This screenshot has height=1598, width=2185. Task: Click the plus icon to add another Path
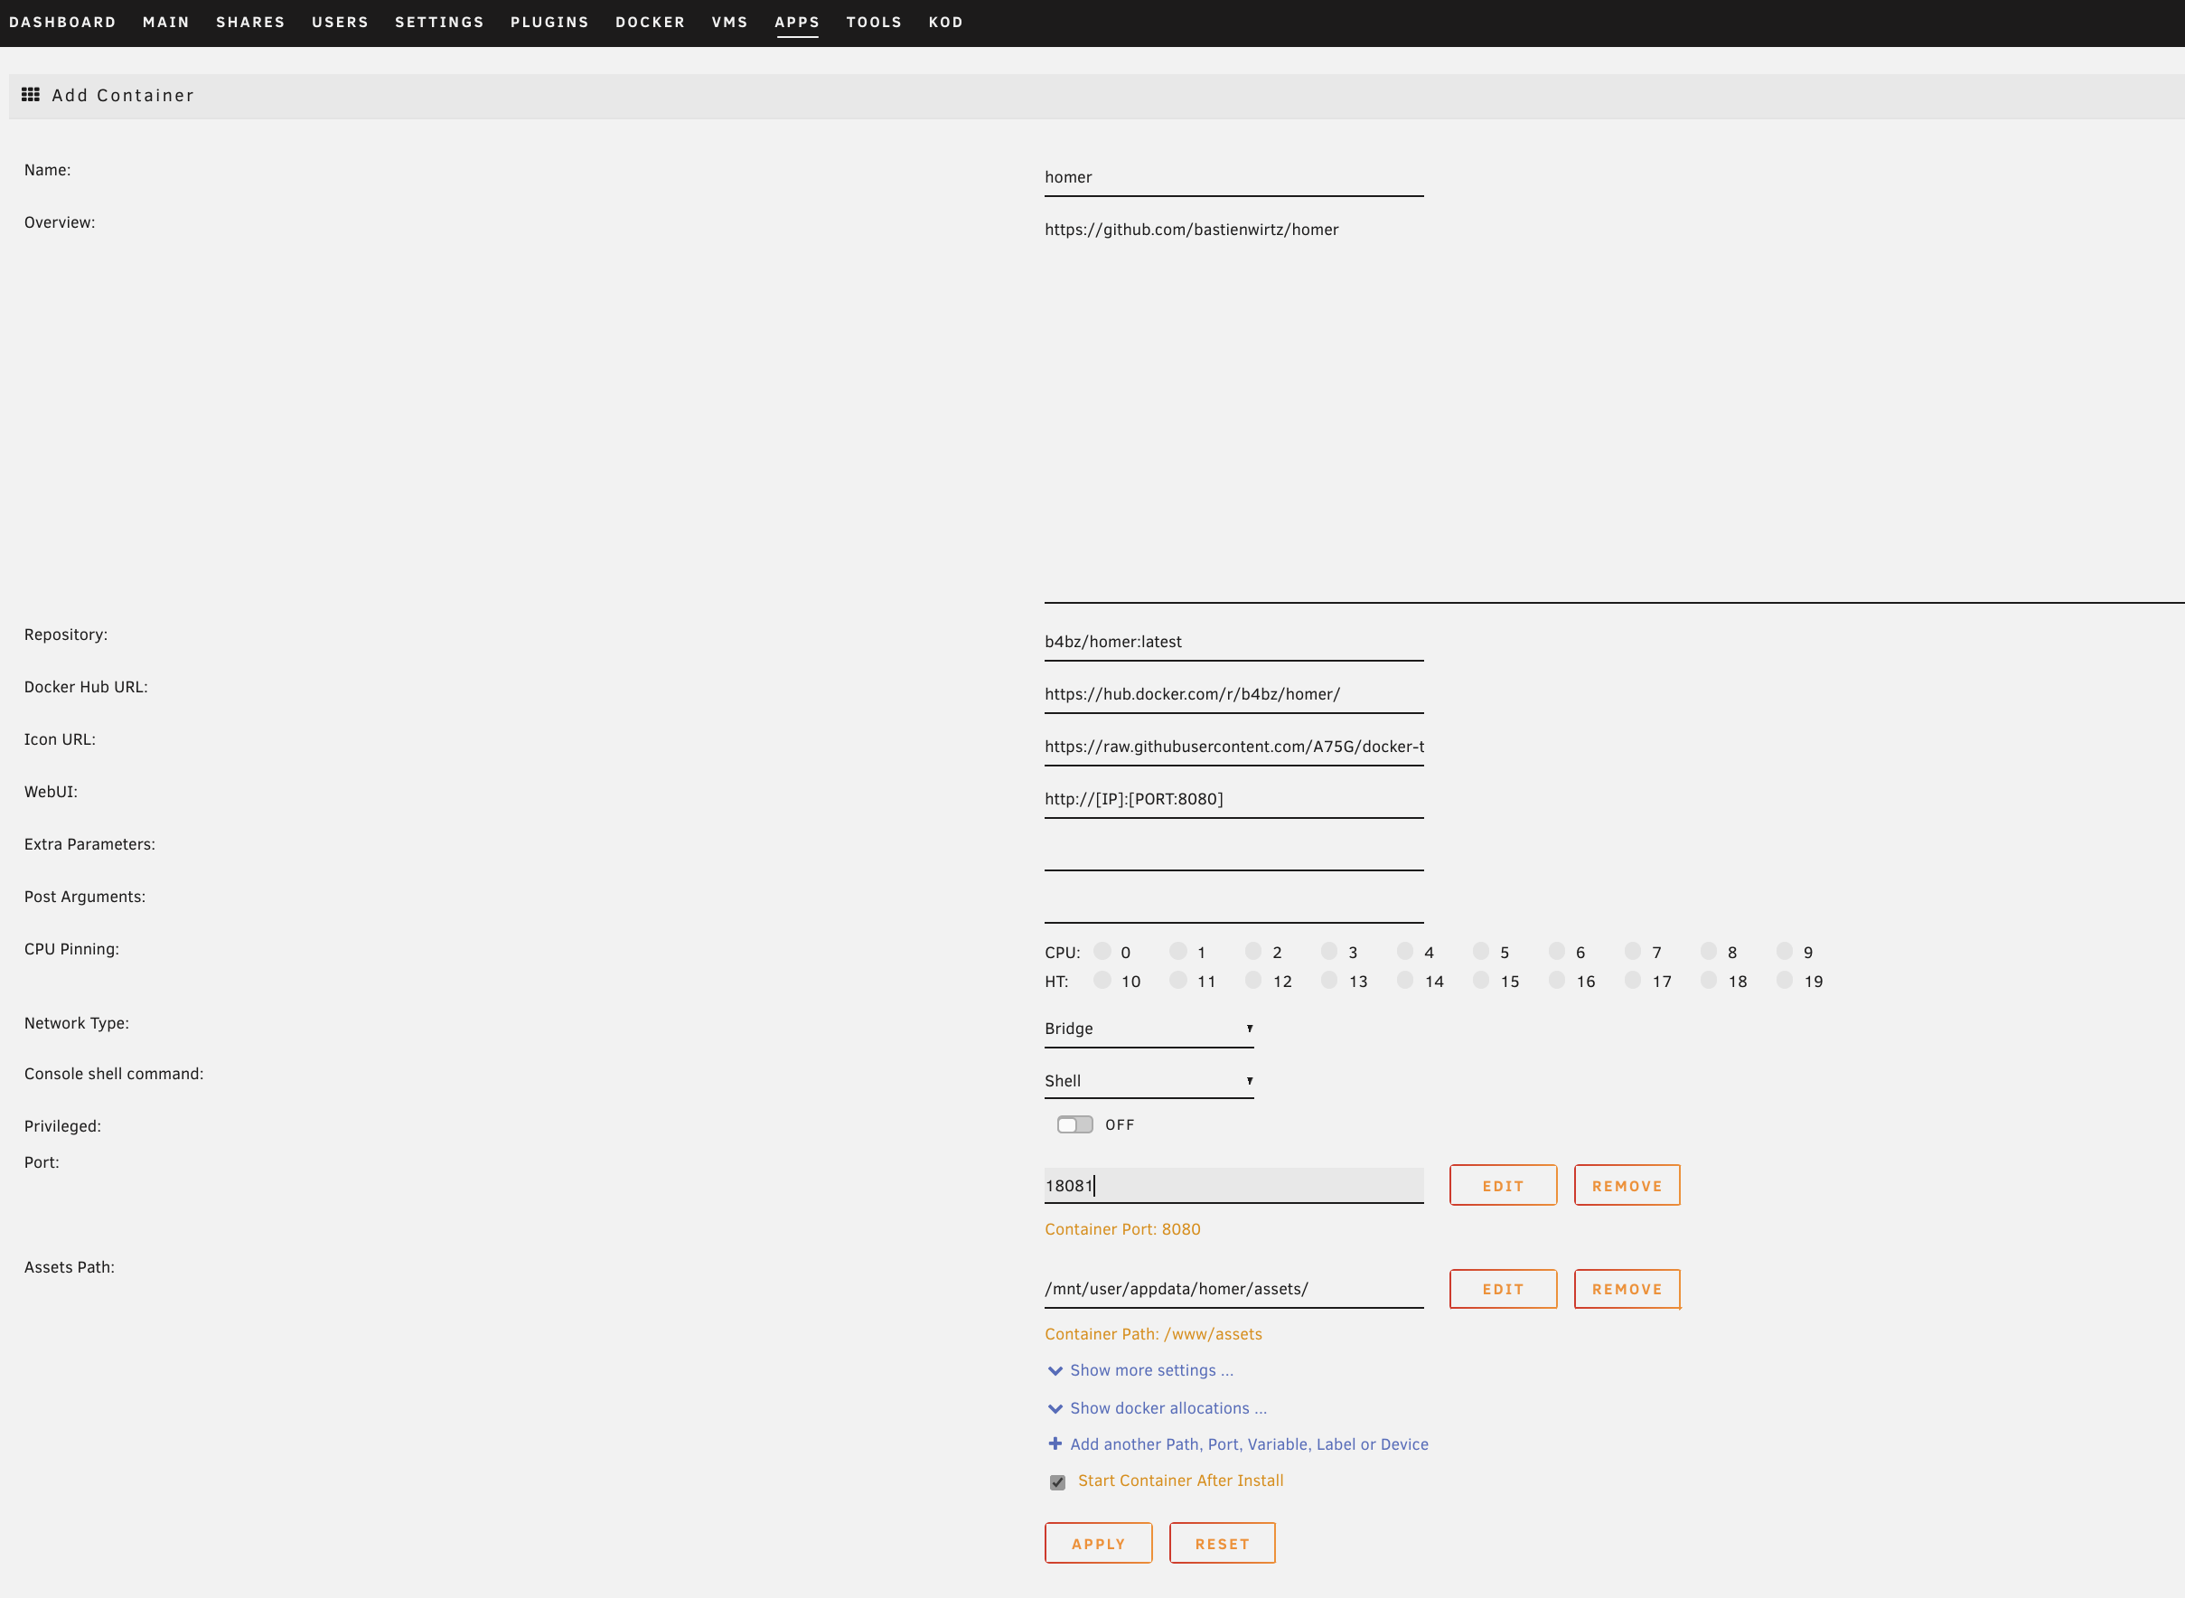[1055, 1443]
